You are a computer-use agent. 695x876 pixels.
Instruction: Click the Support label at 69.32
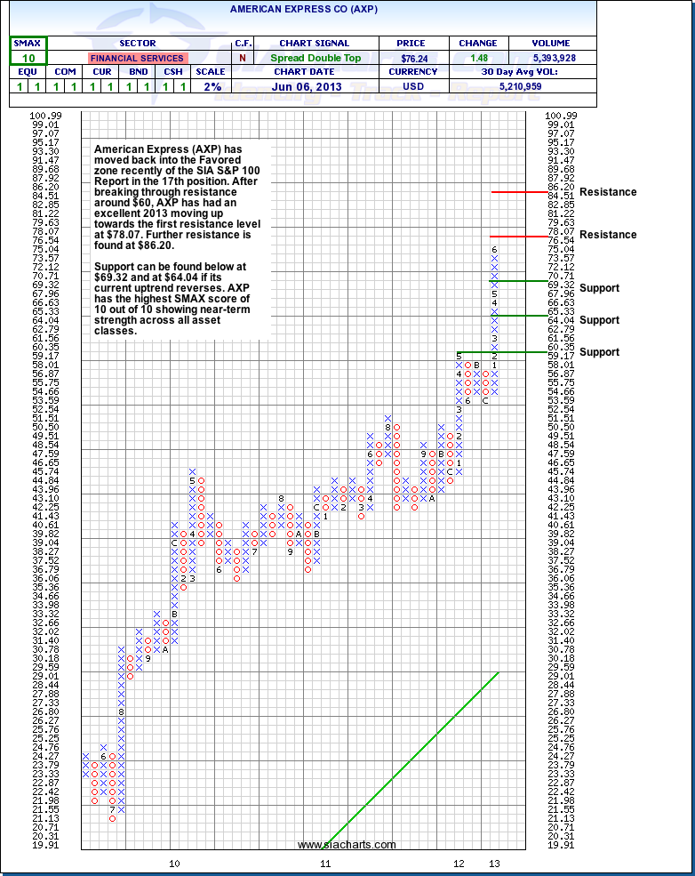599,288
